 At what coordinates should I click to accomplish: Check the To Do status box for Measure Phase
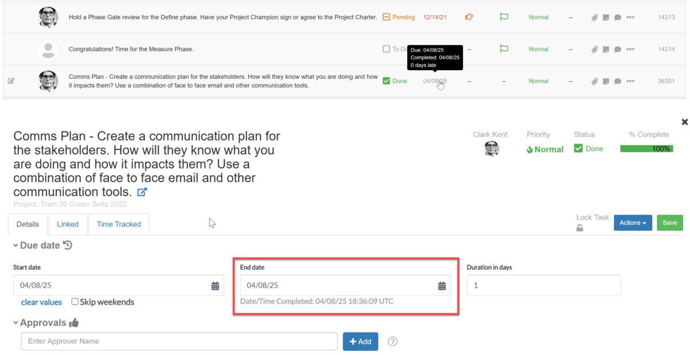[386, 49]
